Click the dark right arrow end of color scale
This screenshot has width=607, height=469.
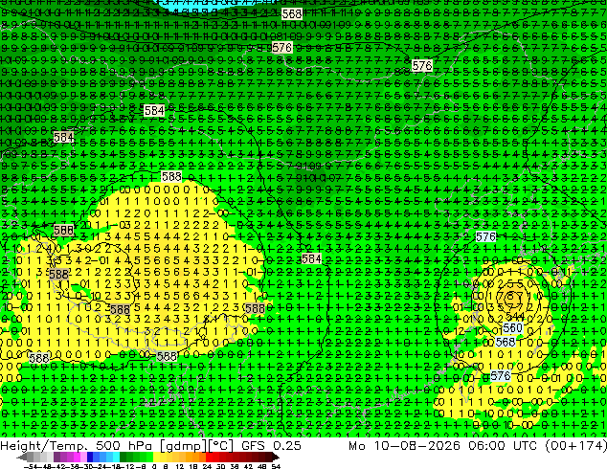pyautogui.click(x=276, y=457)
